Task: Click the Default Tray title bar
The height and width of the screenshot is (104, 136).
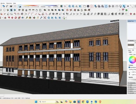Action: 132,21
